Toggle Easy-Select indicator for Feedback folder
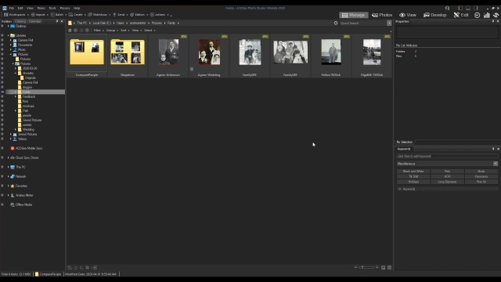This screenshot has height=282, width=501. coord(2,96)
